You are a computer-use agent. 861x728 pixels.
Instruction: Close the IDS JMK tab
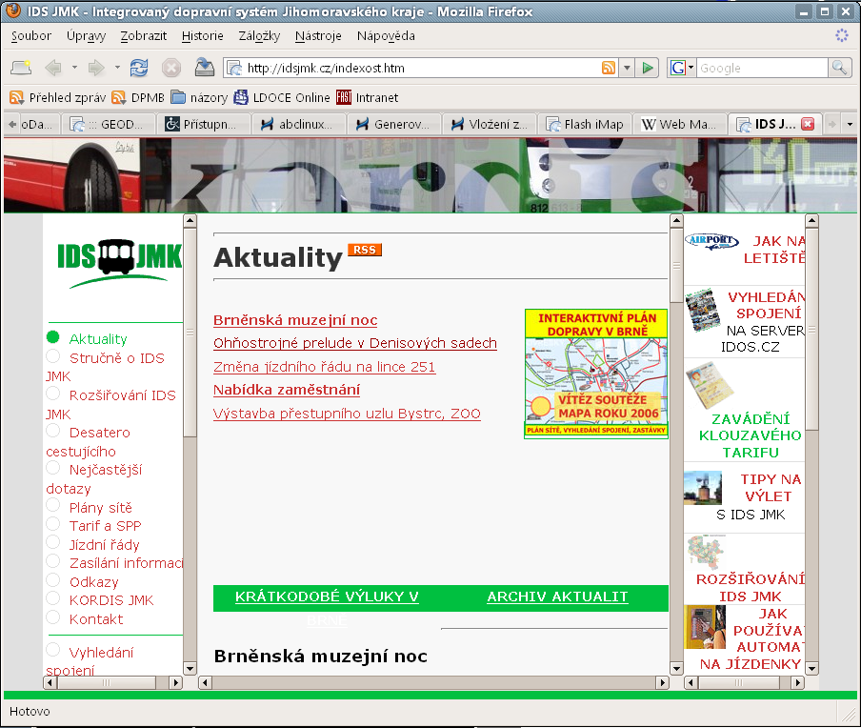808,124
